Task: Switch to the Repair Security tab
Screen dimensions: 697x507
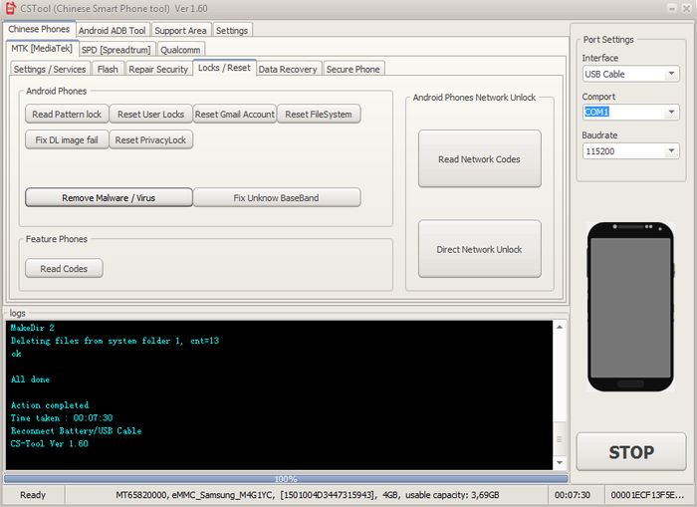Action: pyautogui.click(x=158, y=69)
